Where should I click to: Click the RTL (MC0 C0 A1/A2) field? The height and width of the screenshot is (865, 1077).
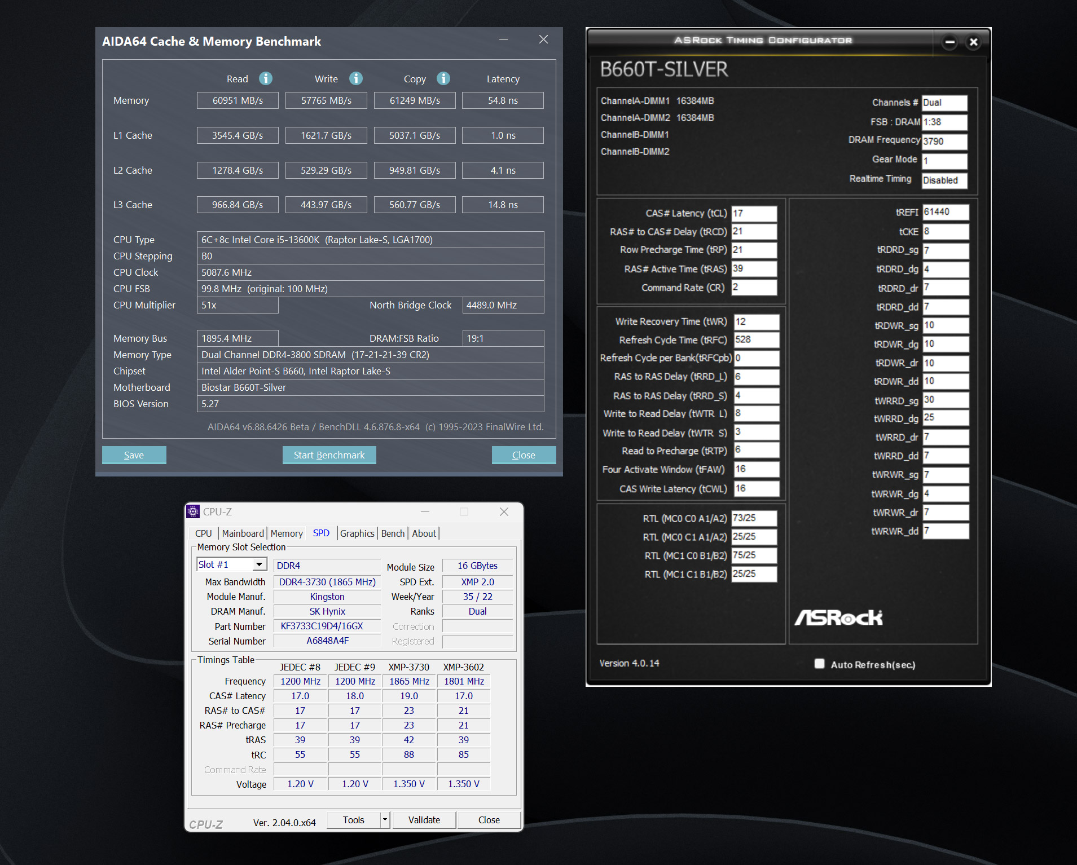(x=754, y=518)
